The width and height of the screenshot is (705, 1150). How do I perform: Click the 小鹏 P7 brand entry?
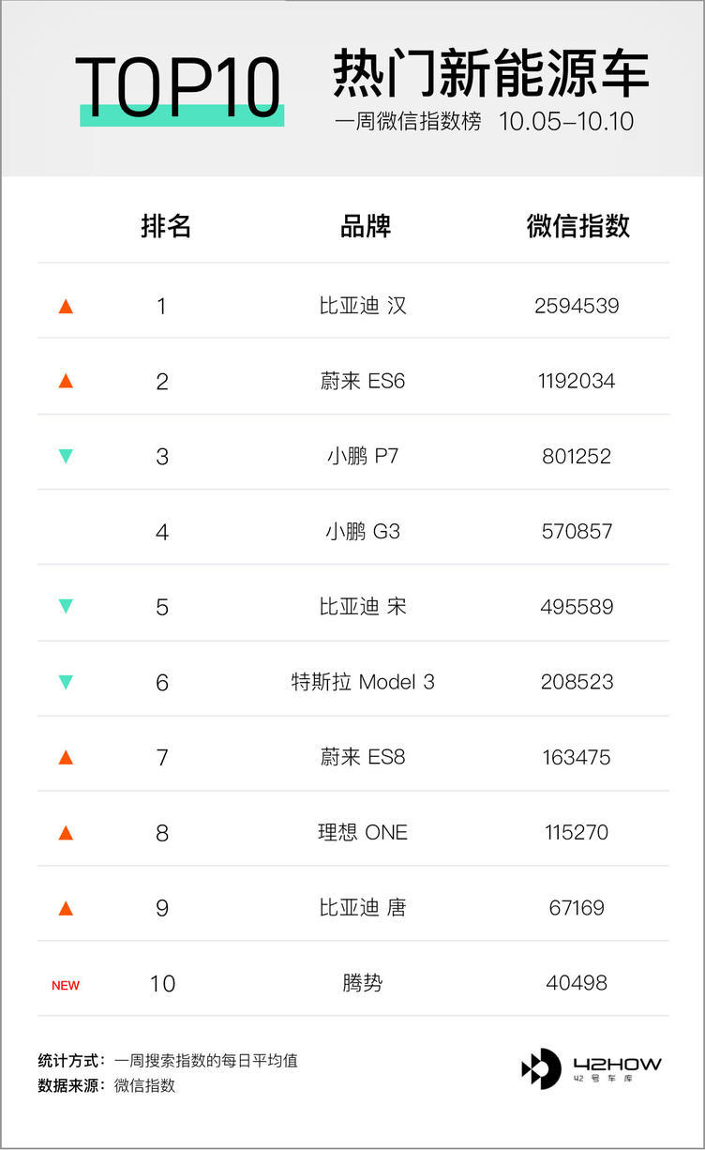(363, 456)
